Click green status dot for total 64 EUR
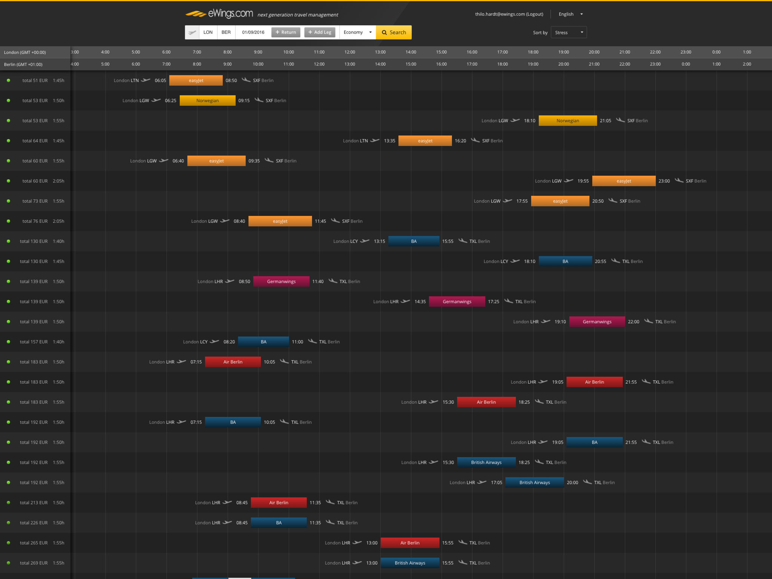Image resolution: width=772 pixels, height=579 pixels. pos(8,141)
